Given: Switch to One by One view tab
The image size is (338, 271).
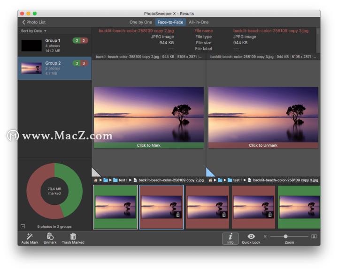Looking at the screenshot, I should point(141,22).
